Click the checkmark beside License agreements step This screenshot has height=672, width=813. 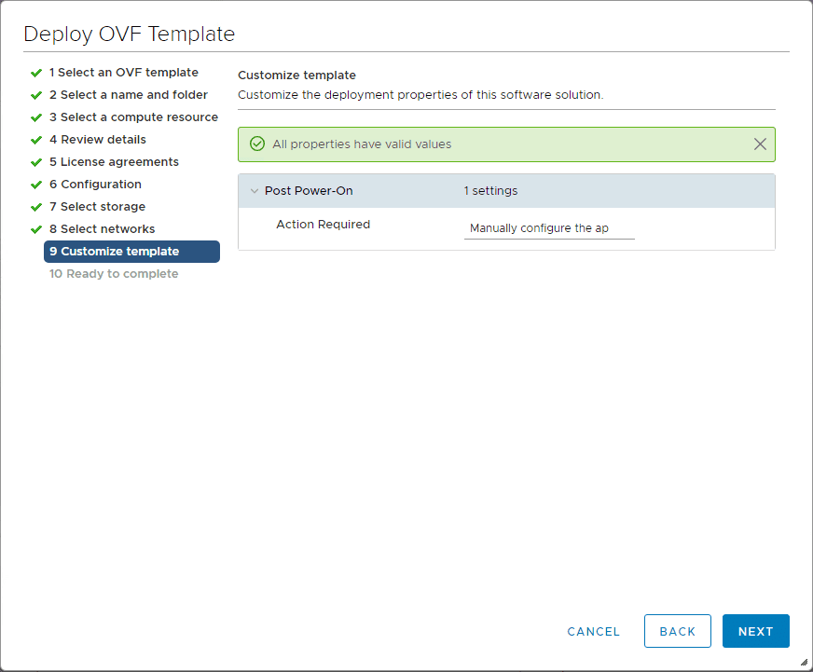pyautogui.click(x=36, y=161)
